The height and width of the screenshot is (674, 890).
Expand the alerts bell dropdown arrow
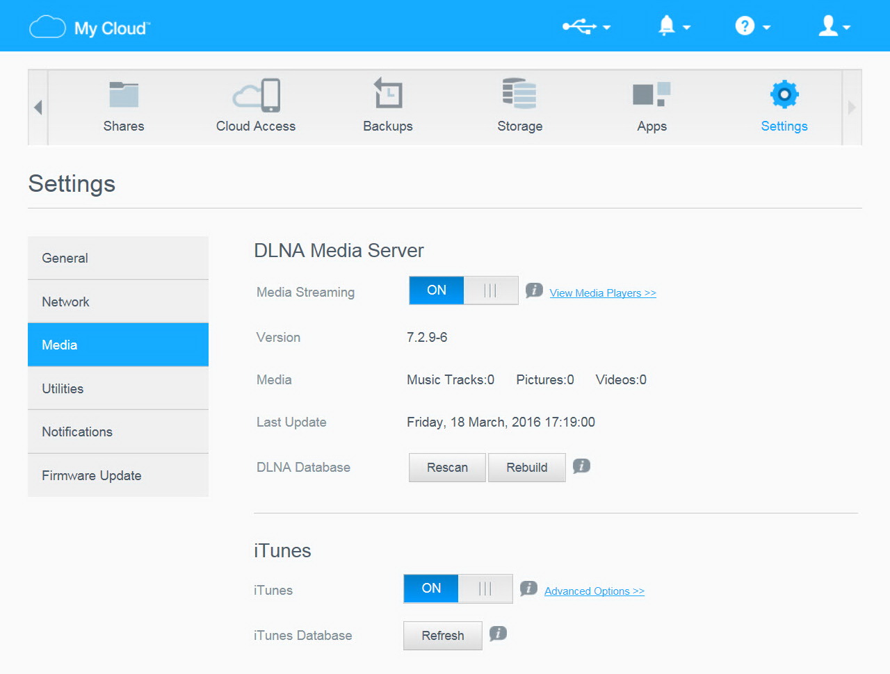coord(686,28)
